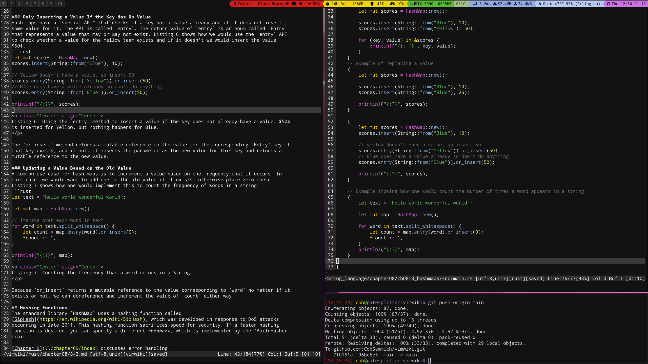Switch to workspace 10
The height and width of the screenshot is (364, 648).
[60, 4]
